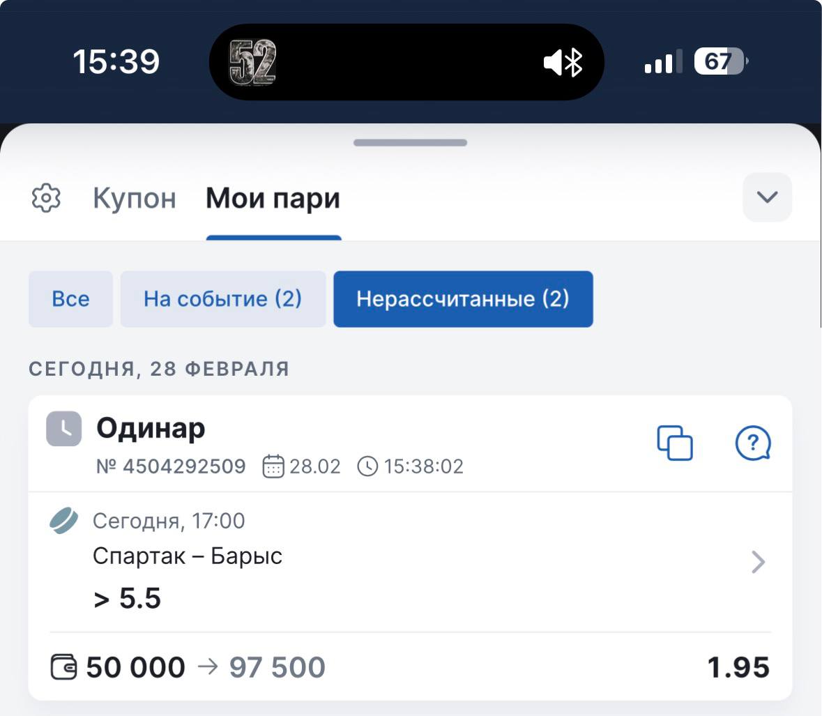Tap the copy bet icon

pyautogui.click(x=675, y=443)
